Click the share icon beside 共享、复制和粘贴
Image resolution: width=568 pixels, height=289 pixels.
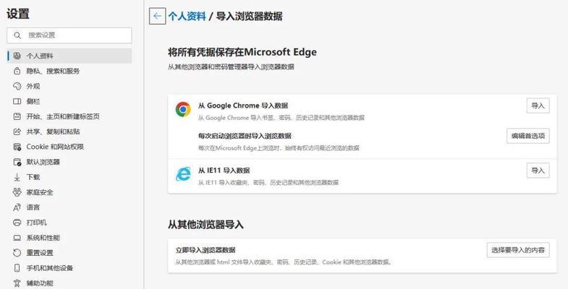pos(17,131)
